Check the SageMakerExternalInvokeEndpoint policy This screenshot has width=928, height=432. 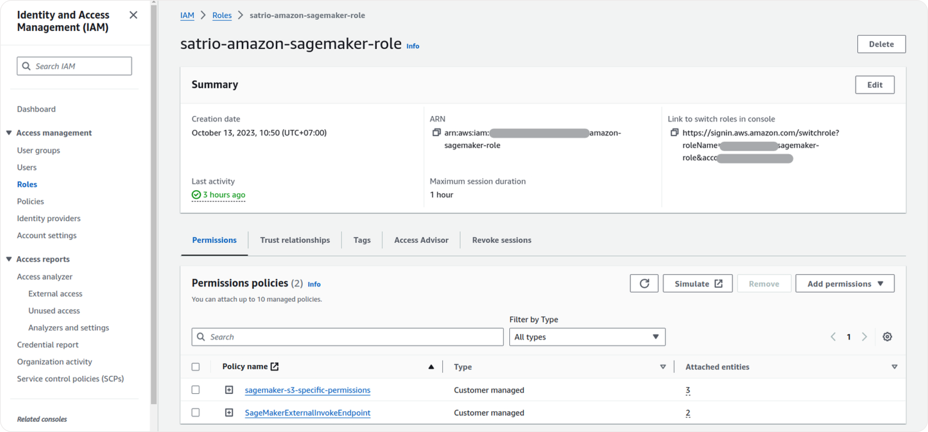click(x=195, y=412)
